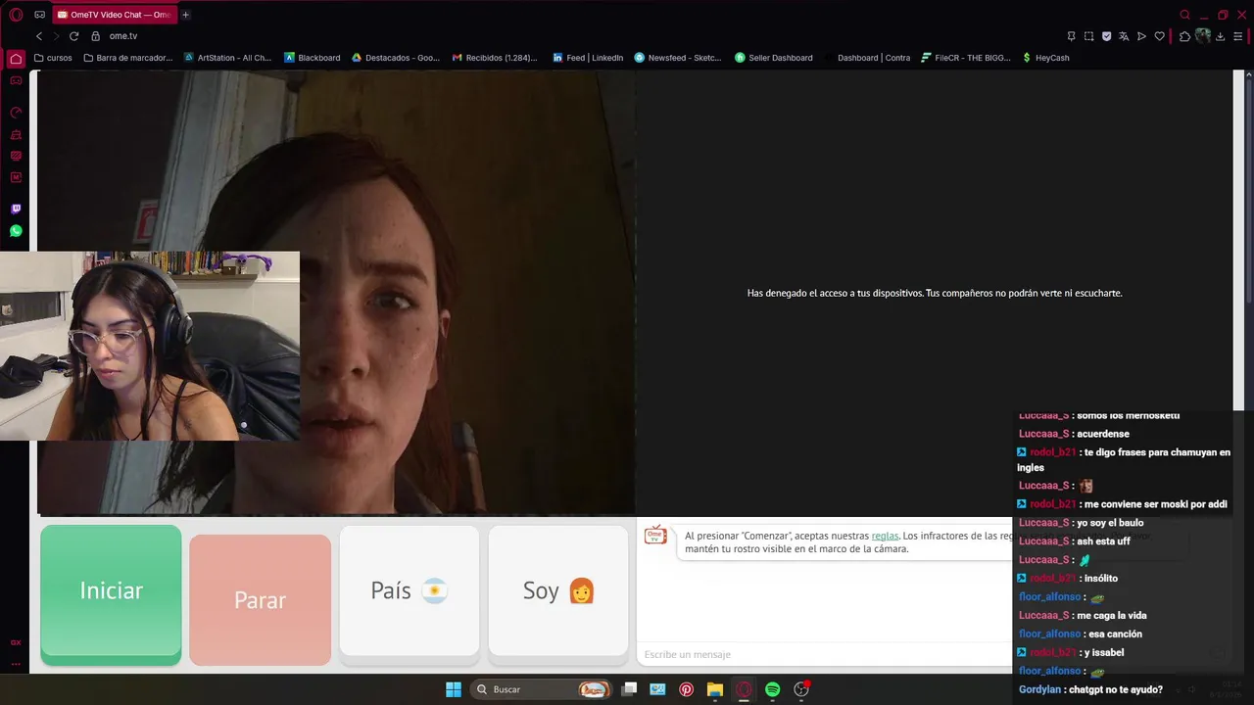
Task: Click the Parar stop button
Action: pos(260,599)
